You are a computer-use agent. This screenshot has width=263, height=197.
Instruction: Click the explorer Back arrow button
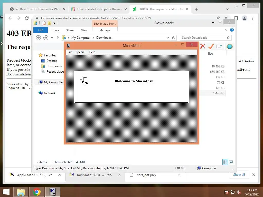39,38
